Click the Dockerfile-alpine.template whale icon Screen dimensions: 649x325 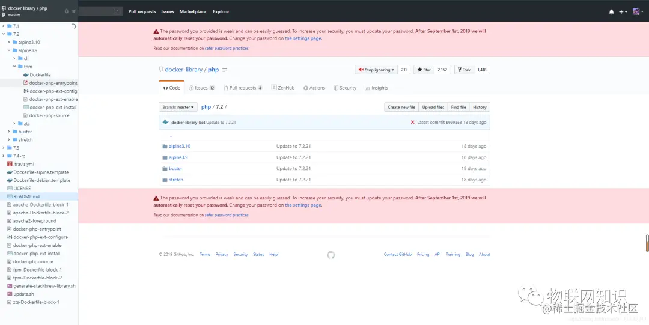coord(10,172)
